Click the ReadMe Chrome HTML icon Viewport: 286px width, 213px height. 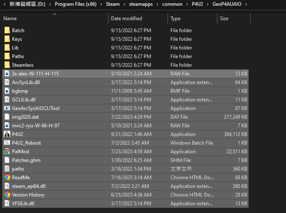click(7, 178)
